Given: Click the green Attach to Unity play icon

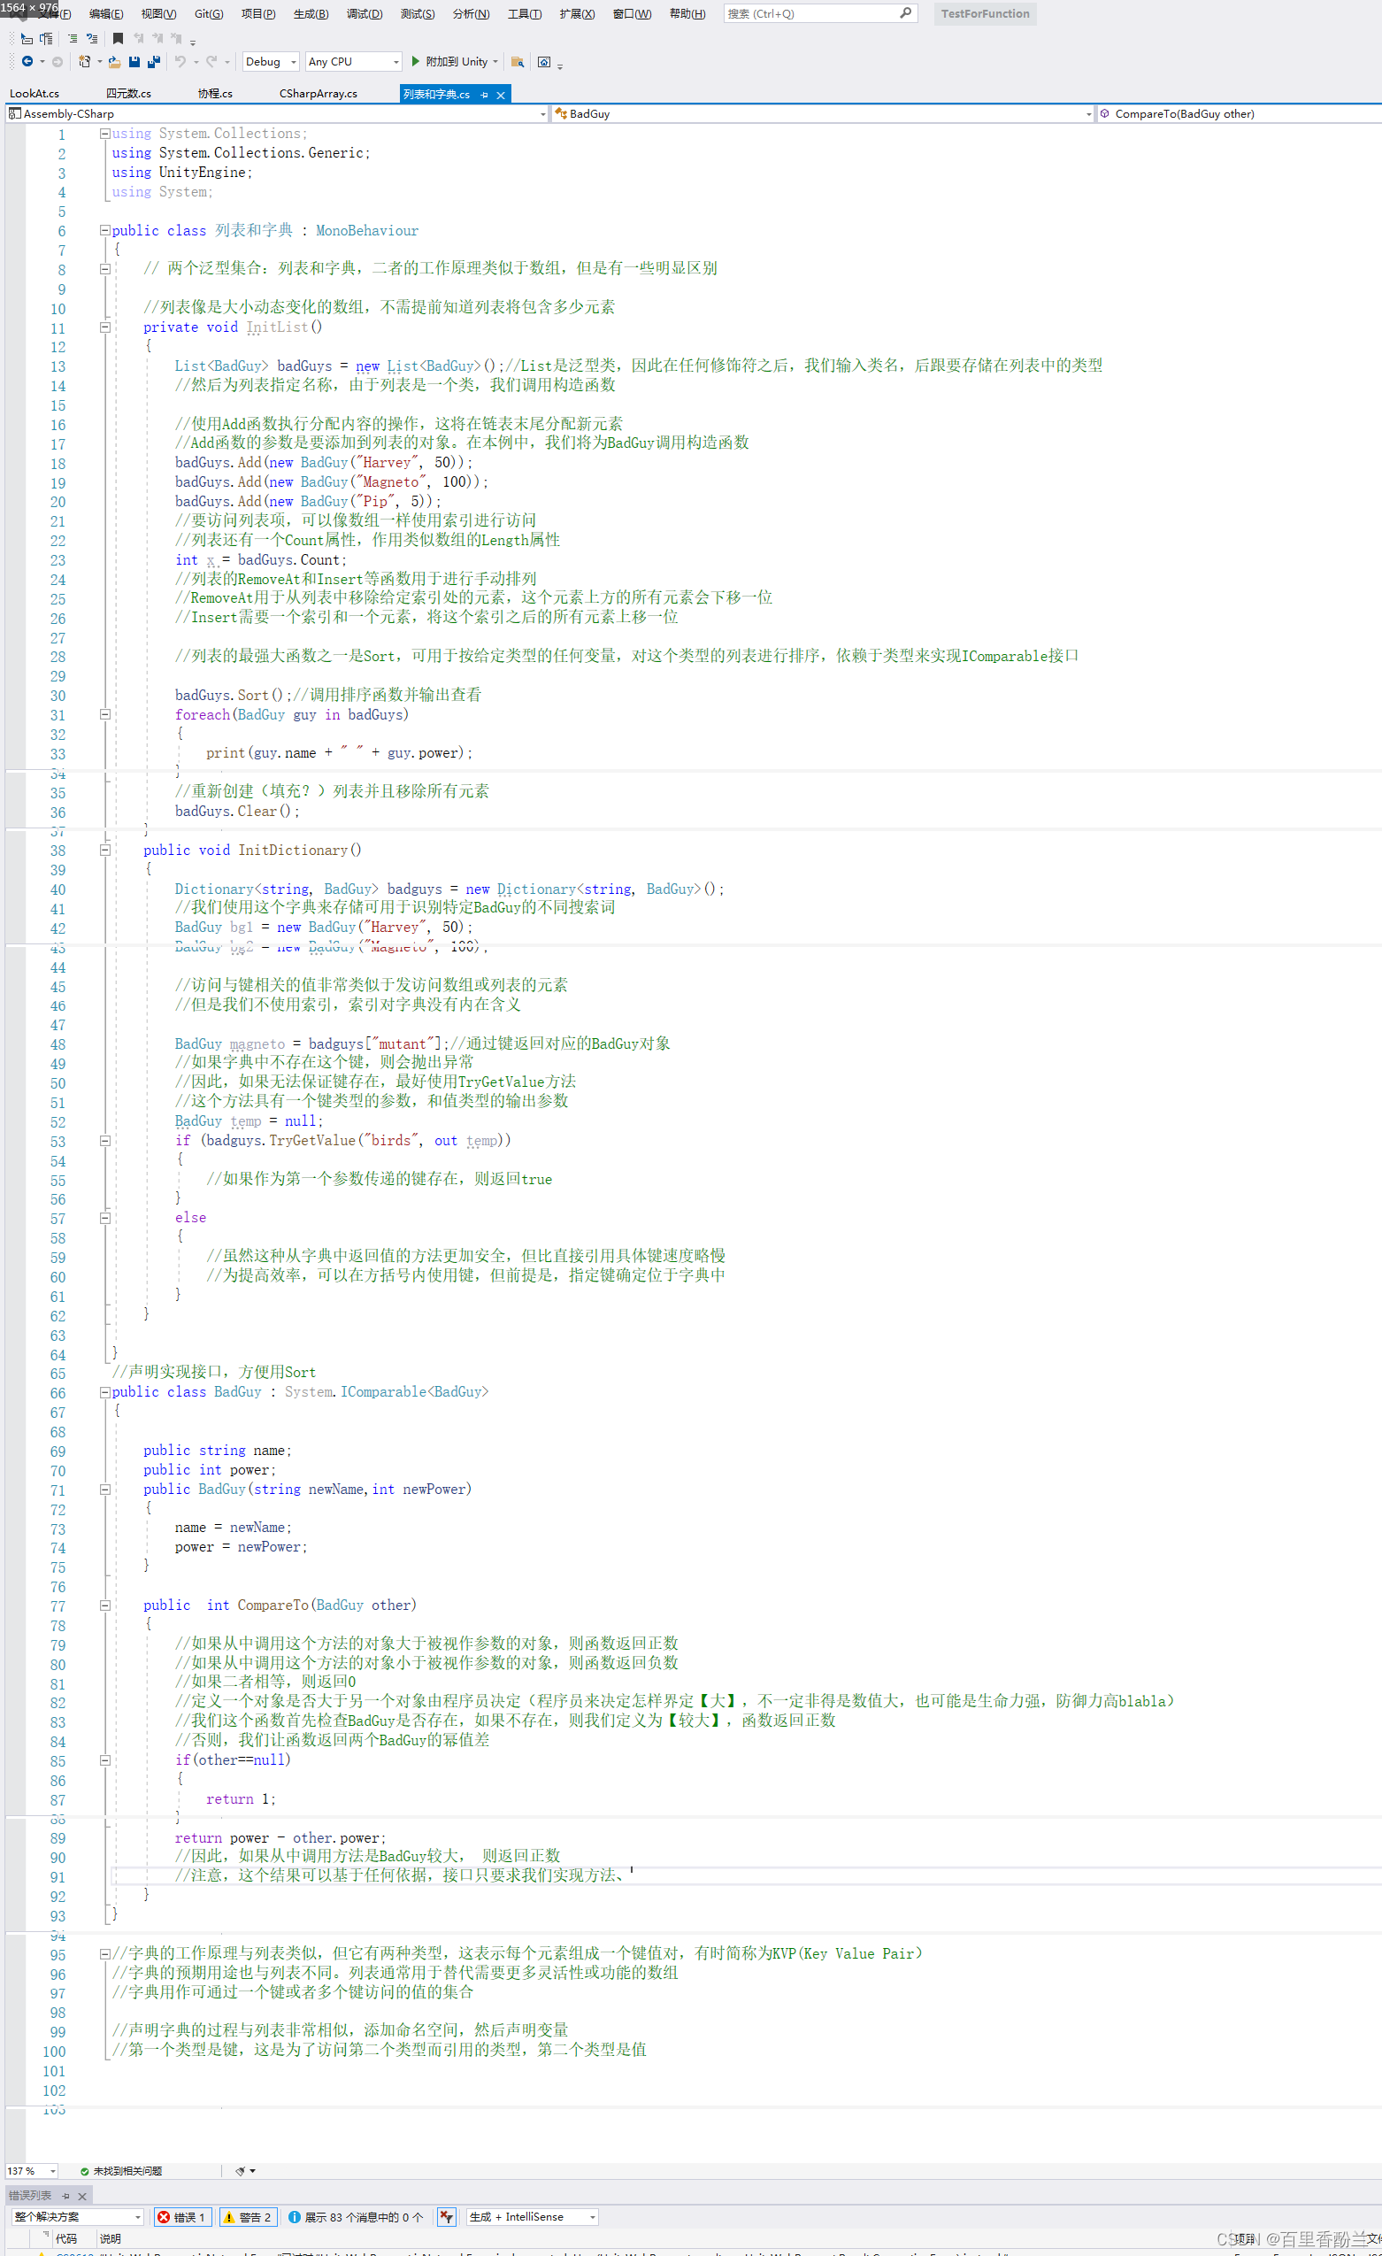Looking at the screenshot, I should tap(416, 61).
